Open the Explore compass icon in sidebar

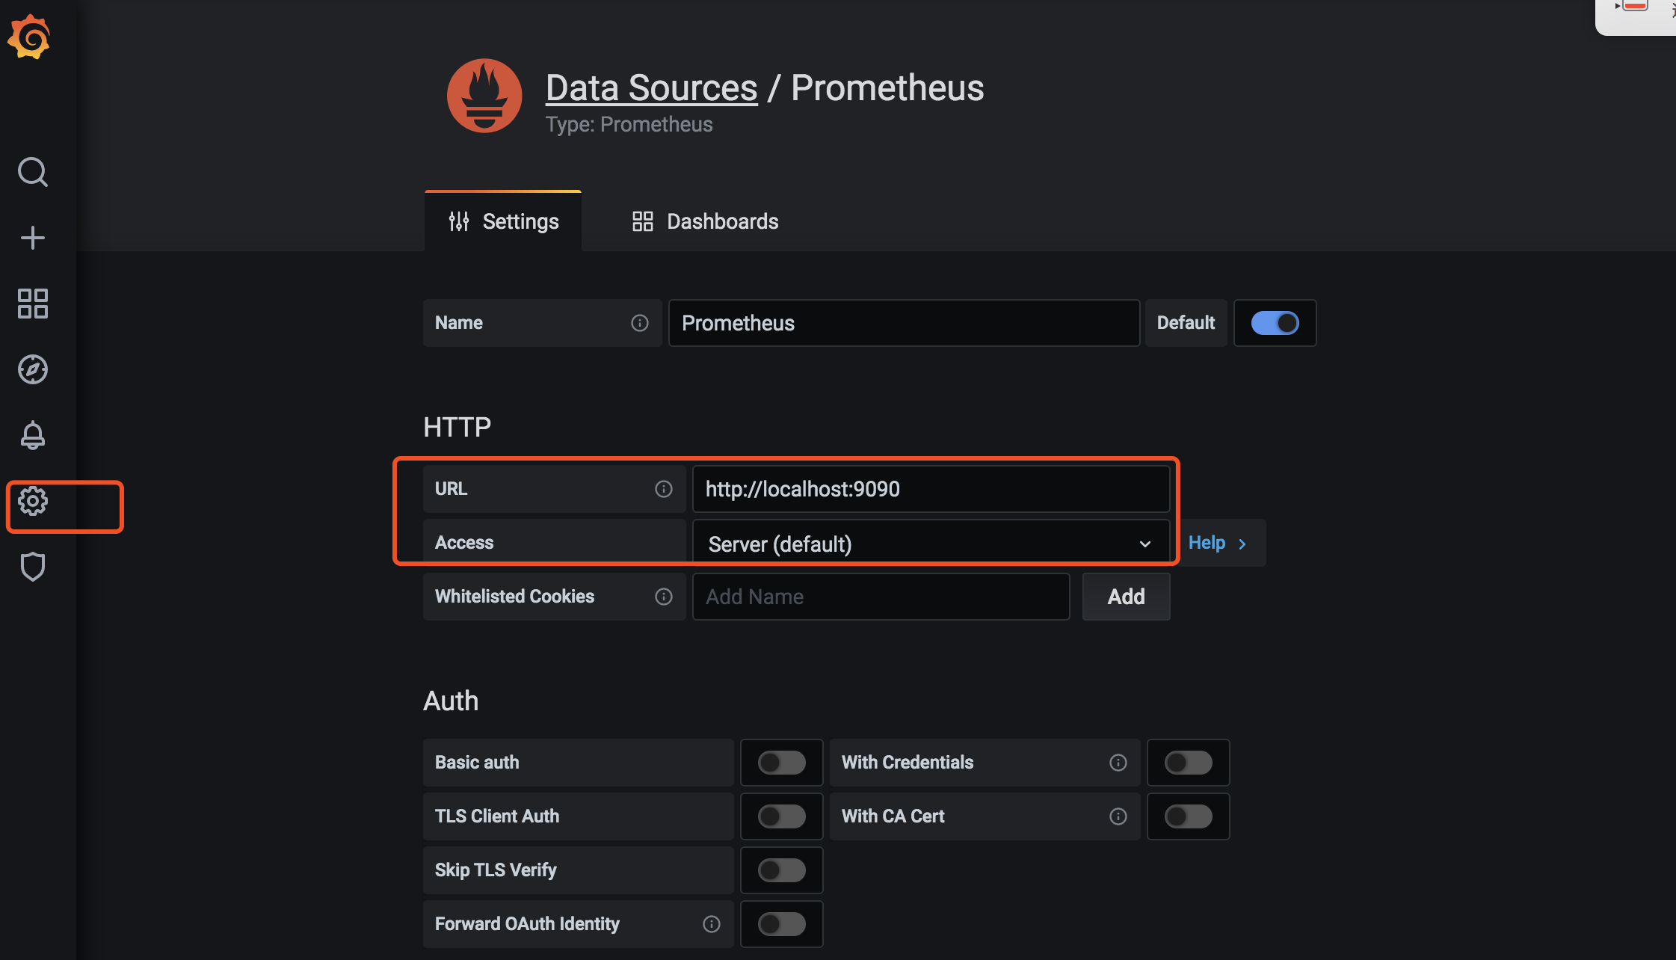[33, 369]
